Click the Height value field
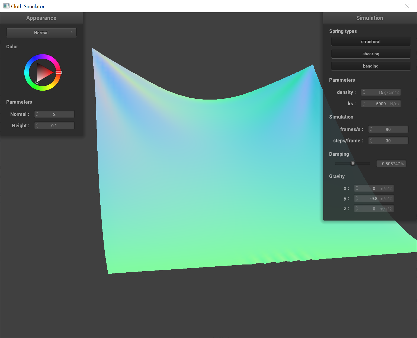Image resolution: width=417 pixels, height=338 pixels. (54, 126)
